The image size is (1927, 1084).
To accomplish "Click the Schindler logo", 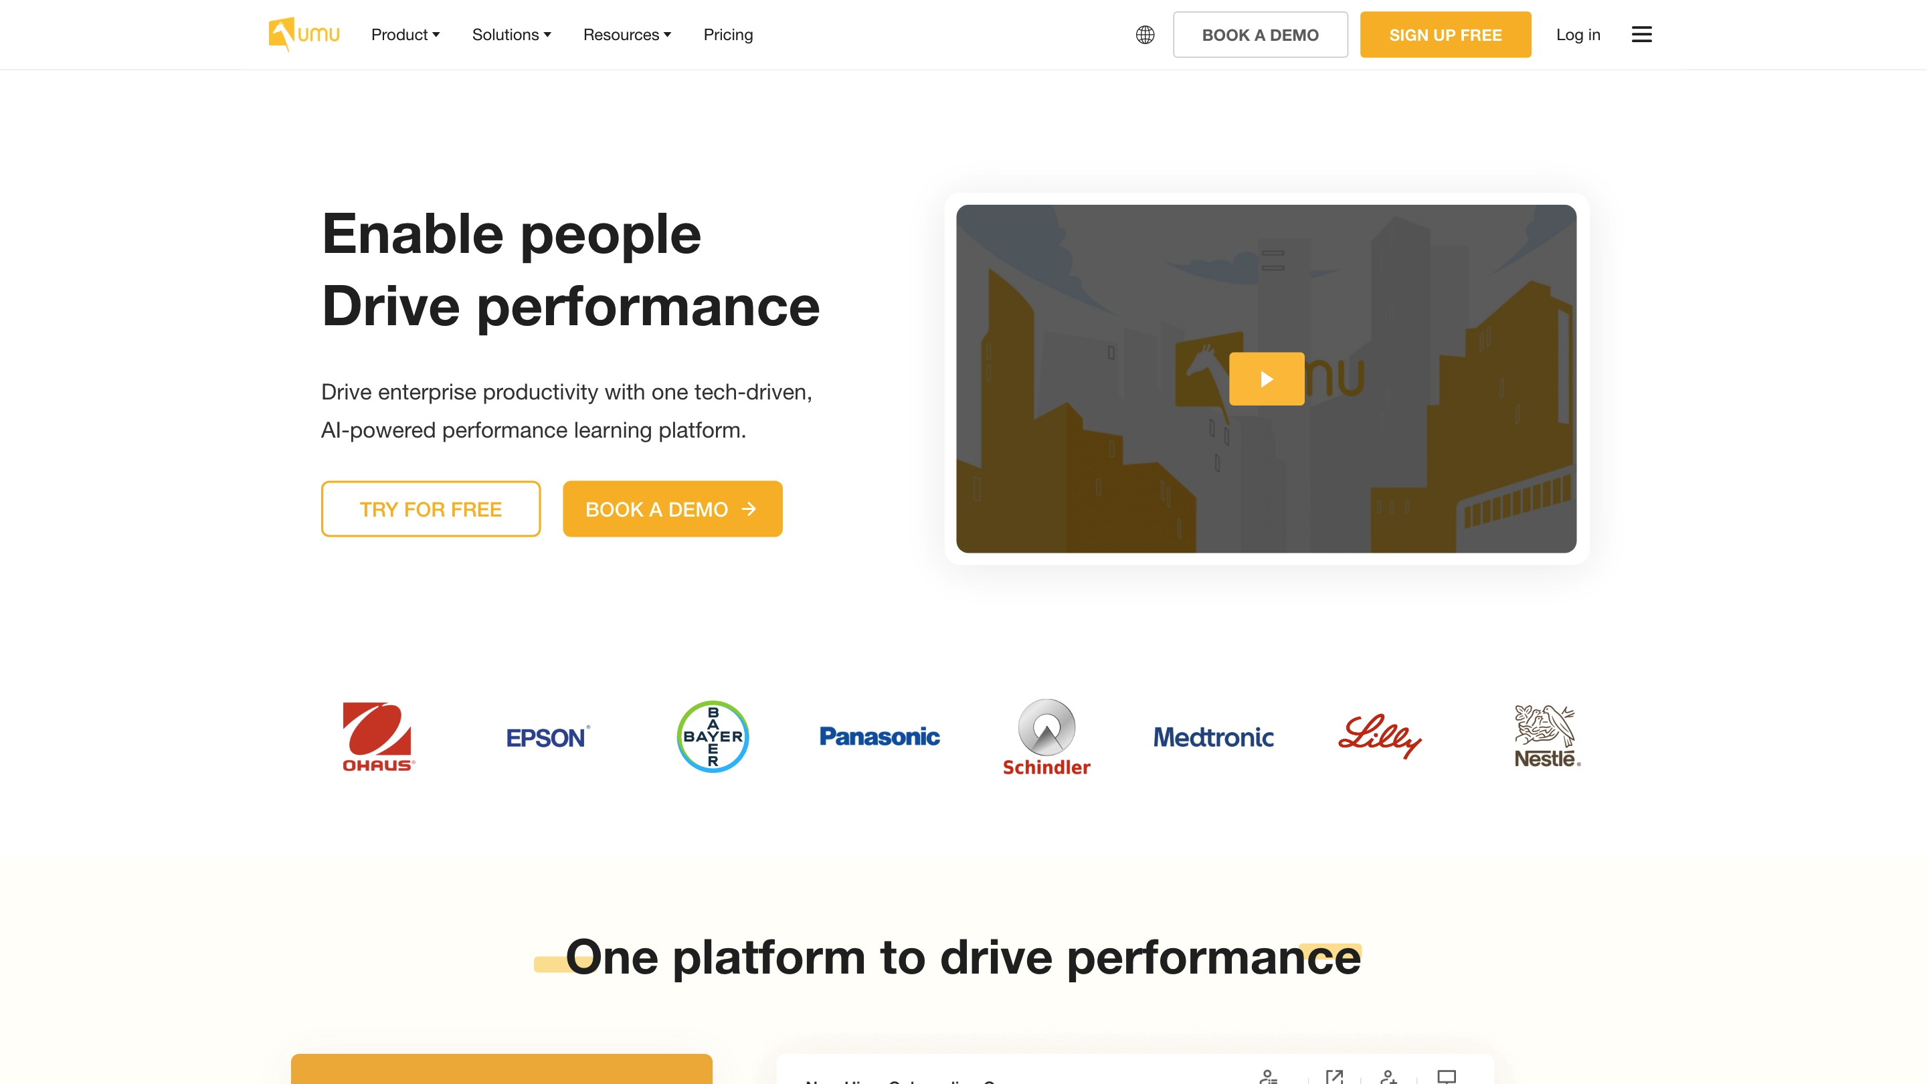I will click(x=1046, y=737).
